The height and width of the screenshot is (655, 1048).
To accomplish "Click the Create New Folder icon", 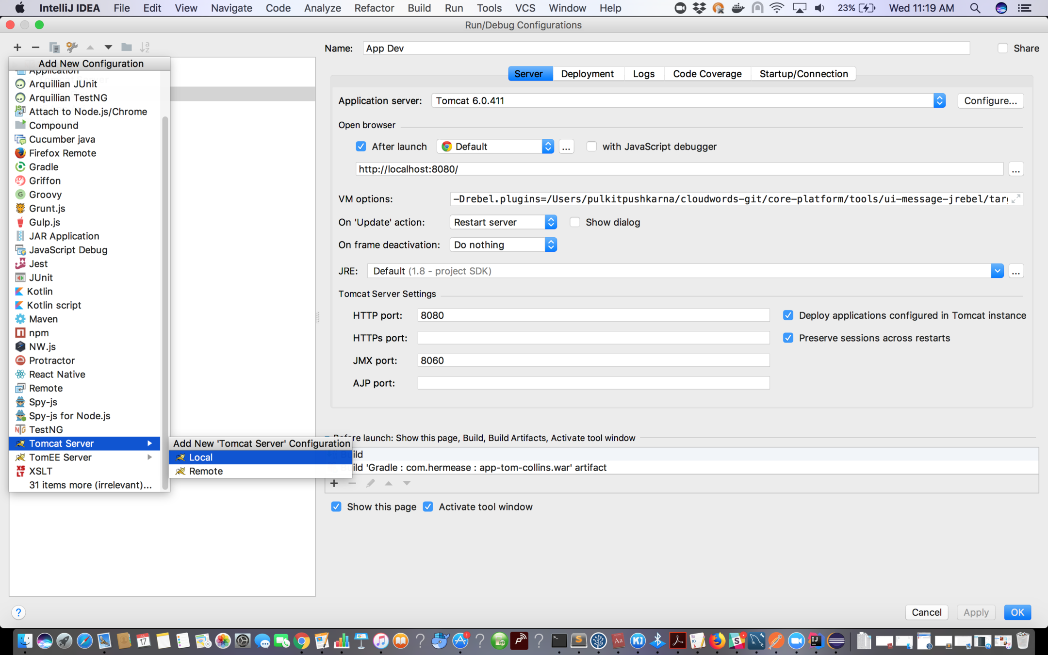I will [127, 47].
